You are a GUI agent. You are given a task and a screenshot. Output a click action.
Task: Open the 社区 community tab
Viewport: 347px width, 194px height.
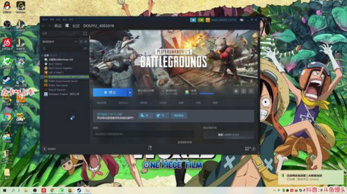76,26
